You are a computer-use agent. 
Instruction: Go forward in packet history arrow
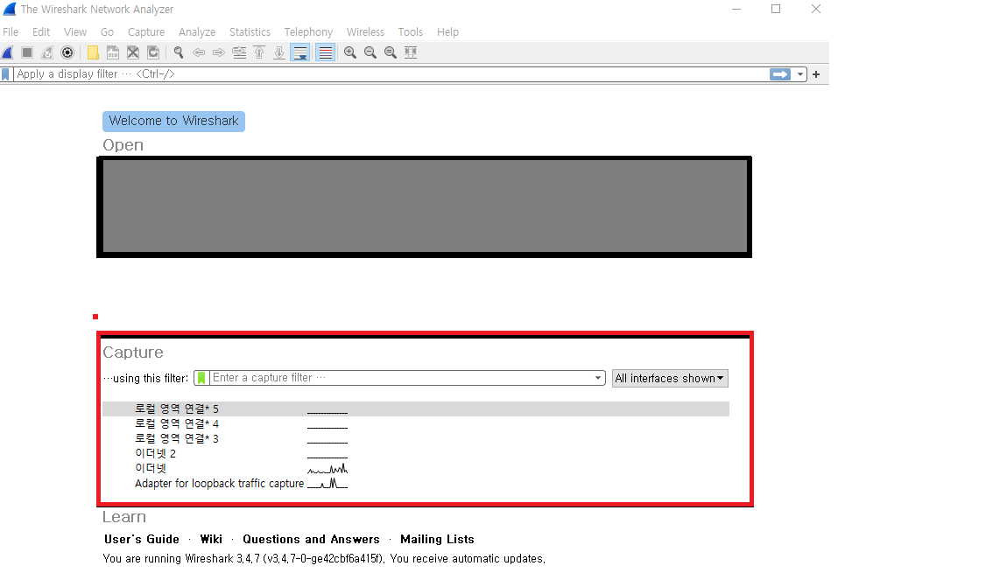(219, 52)
